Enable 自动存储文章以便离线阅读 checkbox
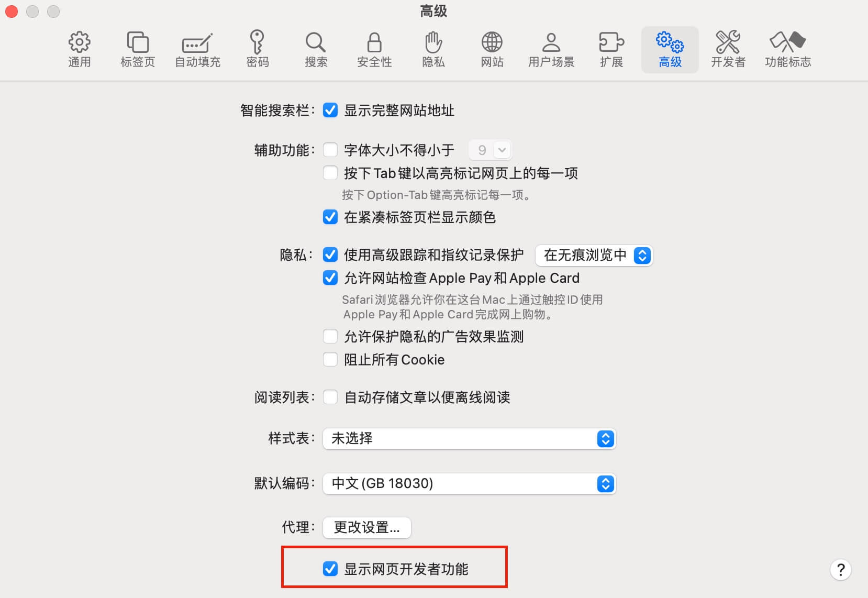Screen dimensions: 868x598 (330, 397)
